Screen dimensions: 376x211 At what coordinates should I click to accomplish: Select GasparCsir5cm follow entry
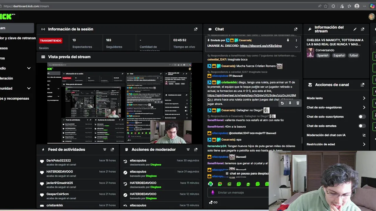point(78,196)
